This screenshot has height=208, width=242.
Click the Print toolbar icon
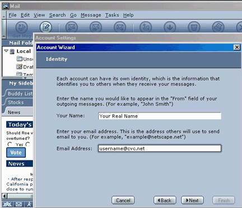click(x=218, y=27)
